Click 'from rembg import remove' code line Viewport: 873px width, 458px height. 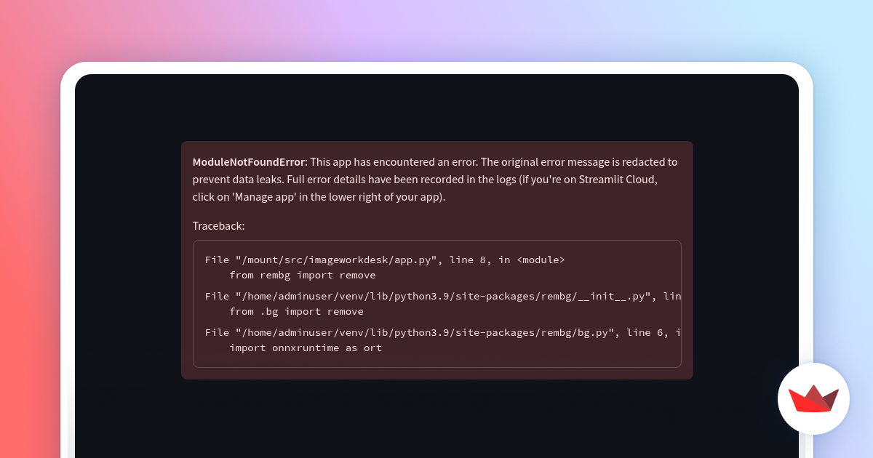[302, 276]
